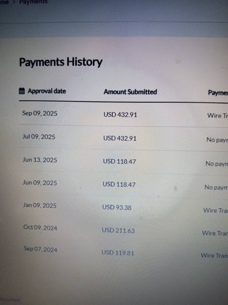Open the Payments breadcrumb link
The height and width of the screenshot is (305, 228).
pos(33,2)
